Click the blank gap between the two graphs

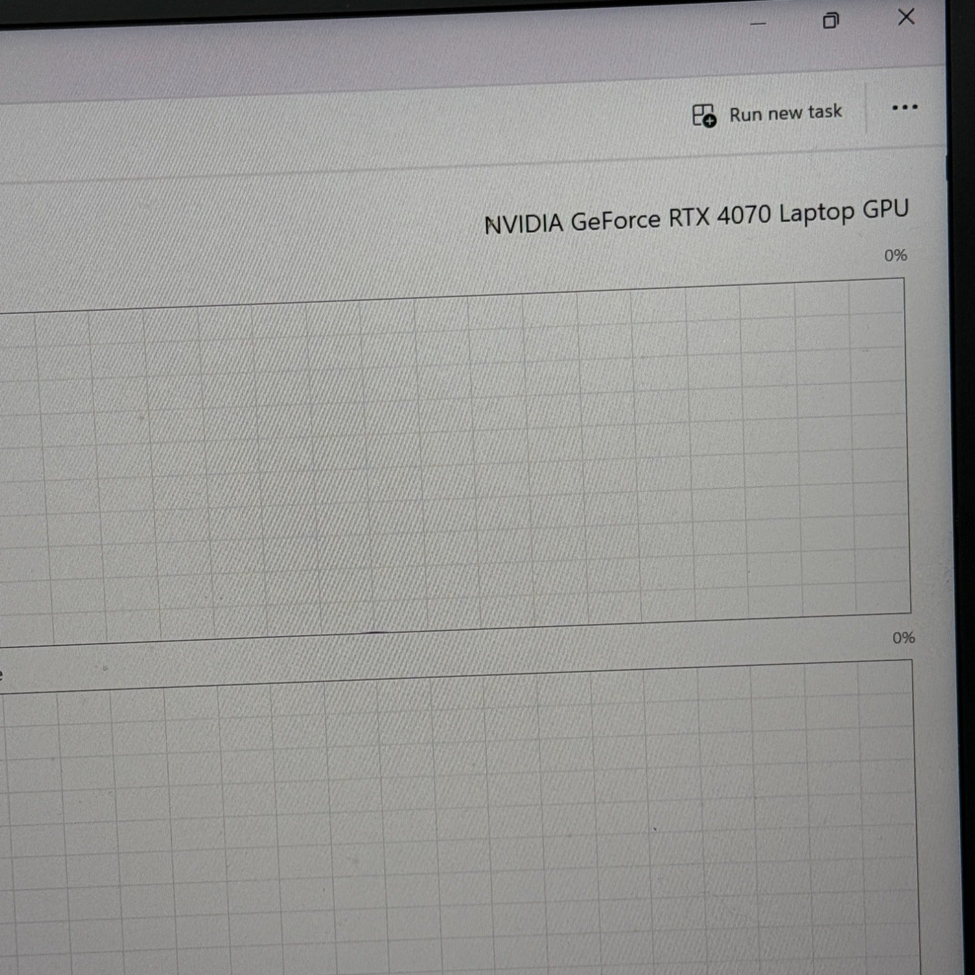coord(455,653)
